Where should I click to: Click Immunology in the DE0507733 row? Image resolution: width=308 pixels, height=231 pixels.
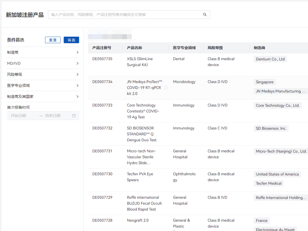tap(184, 105)
